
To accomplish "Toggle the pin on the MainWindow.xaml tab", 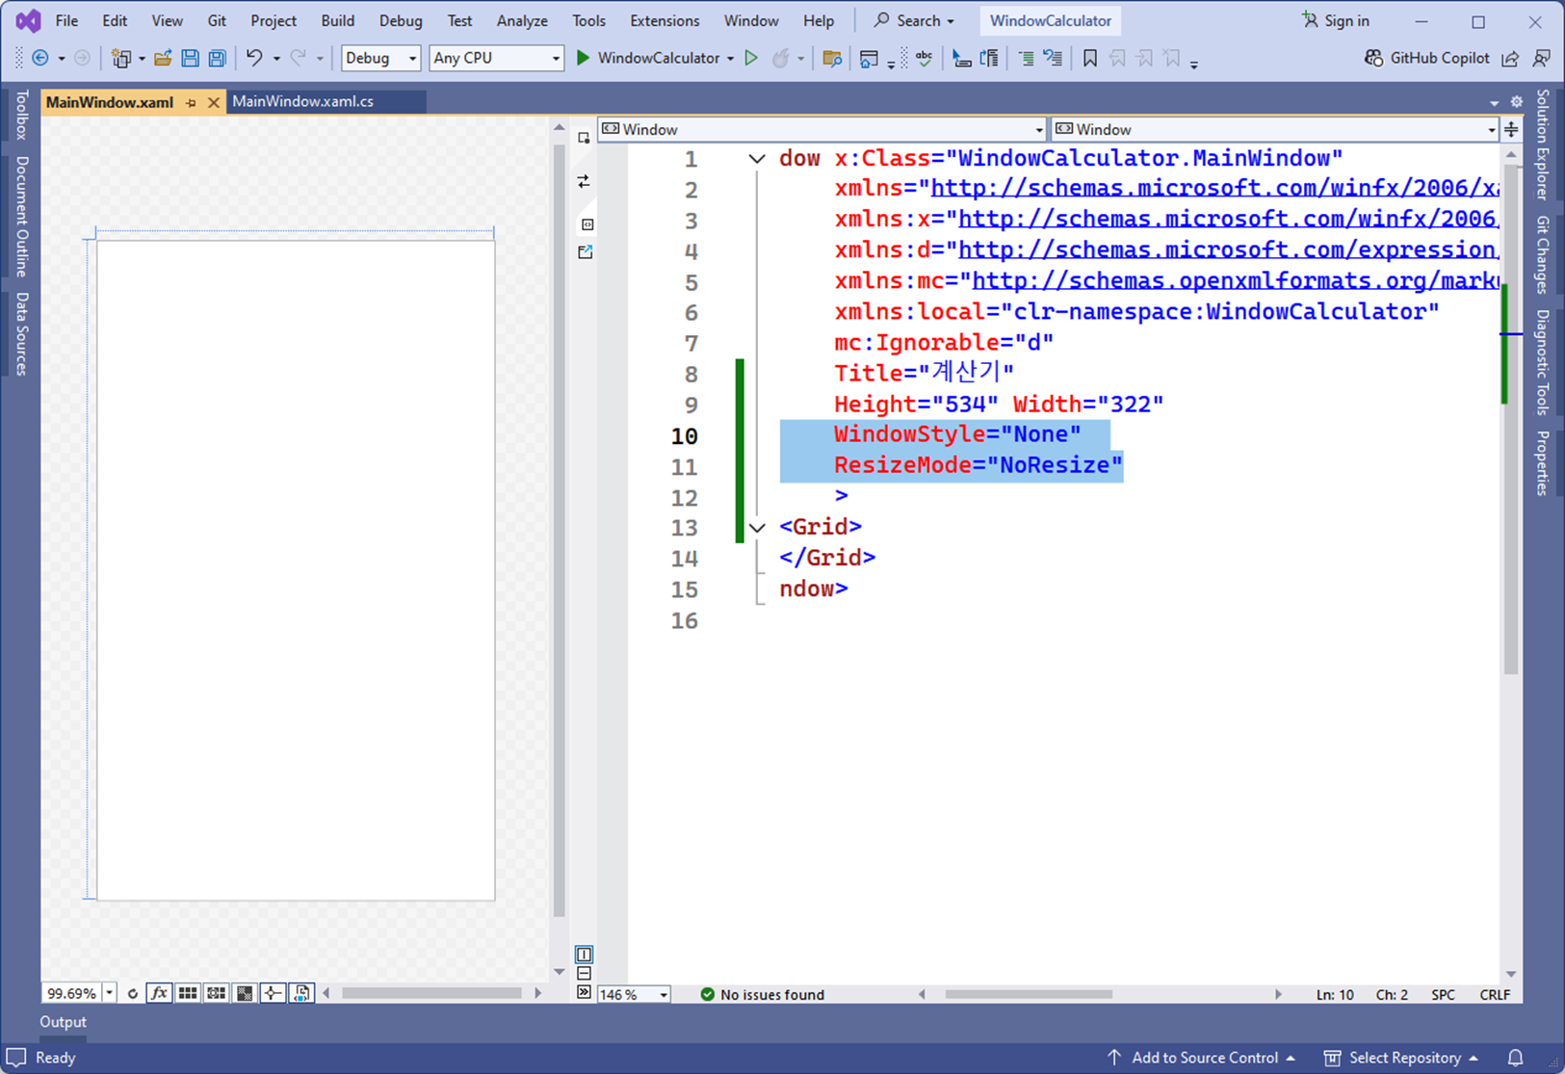I will tap(192, 102).
